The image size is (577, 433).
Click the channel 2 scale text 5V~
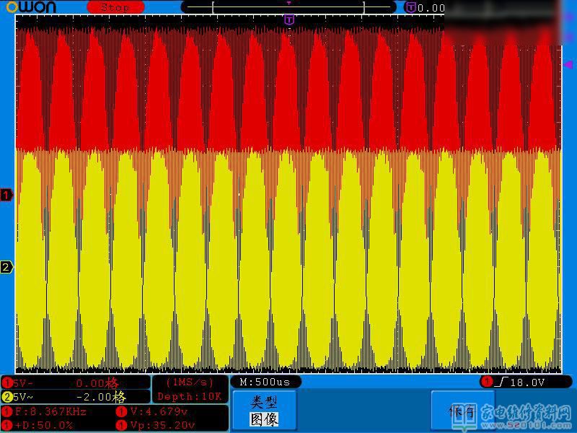tap(23, 398)
